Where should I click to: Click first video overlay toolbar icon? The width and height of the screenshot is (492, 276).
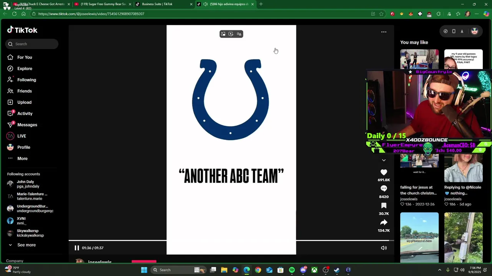coord(223,34)
